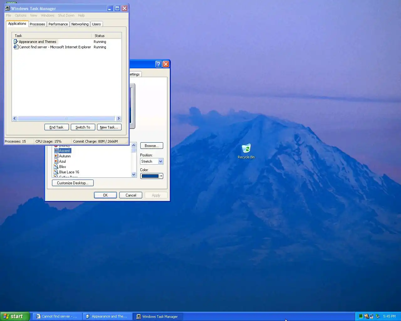This screenshot has height=321, width=401.
Task: Click Running status of Cannot find server
Action: (x=100, y=47)
